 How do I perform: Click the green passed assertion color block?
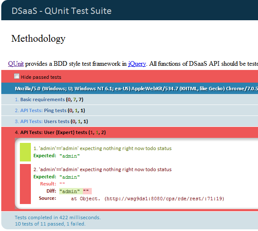click(25, 152)
